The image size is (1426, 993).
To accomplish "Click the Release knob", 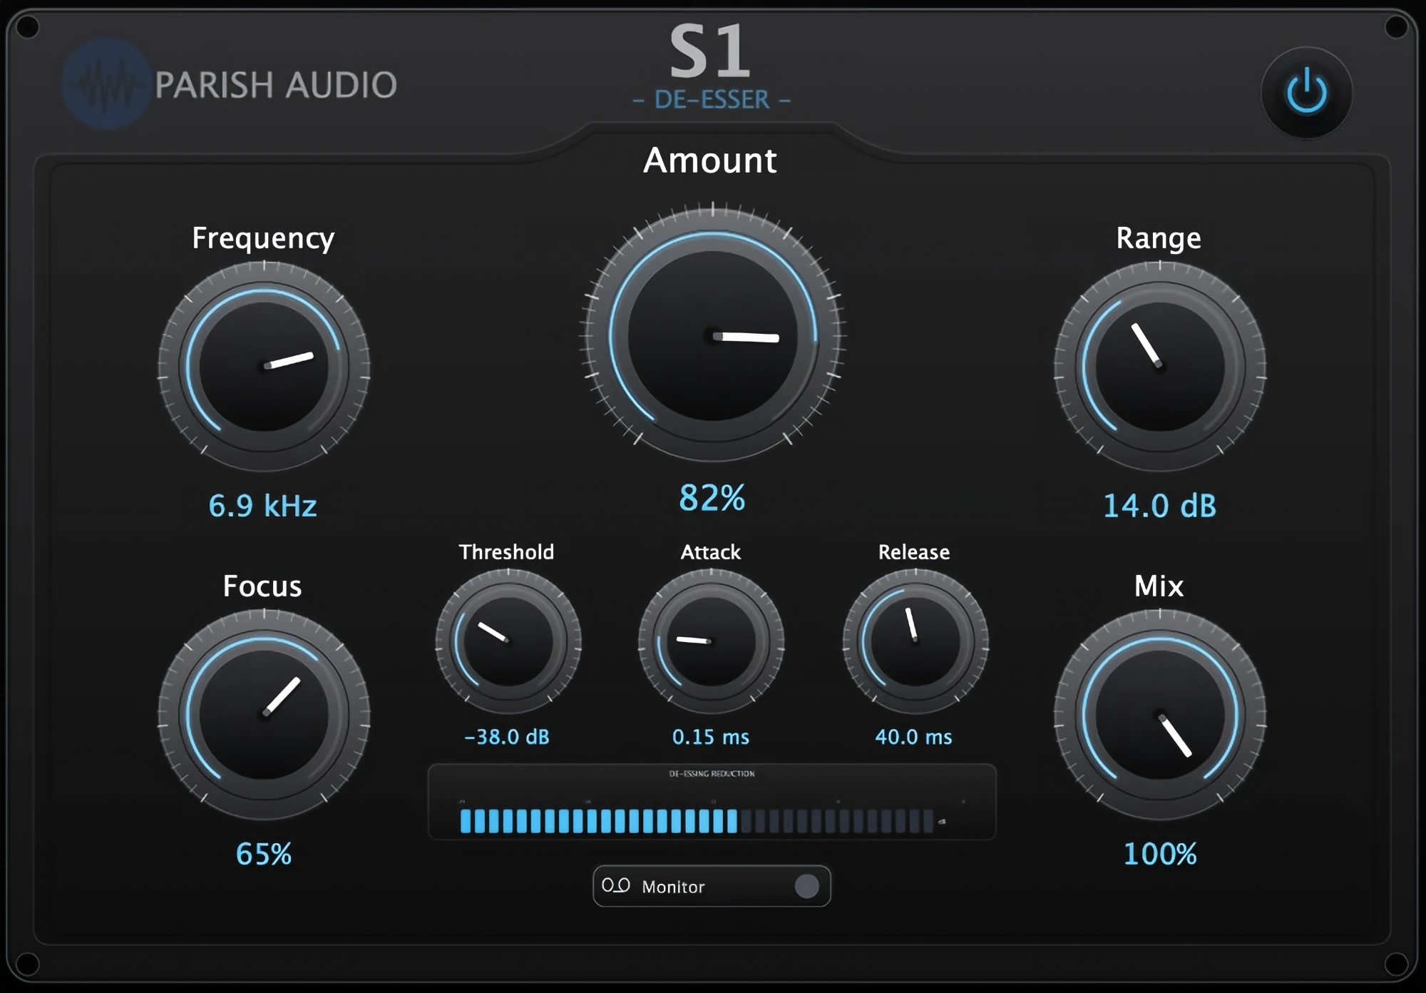I will [915, 642].
